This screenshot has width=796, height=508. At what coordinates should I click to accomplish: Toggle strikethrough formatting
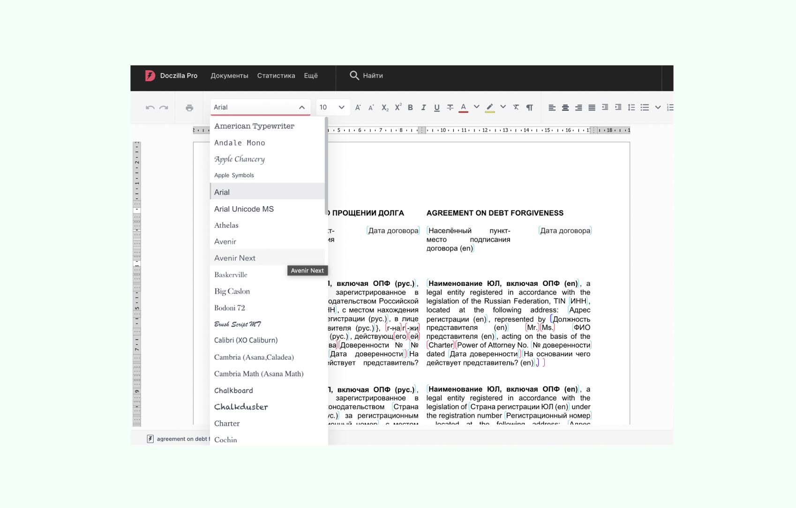(450, 107)
